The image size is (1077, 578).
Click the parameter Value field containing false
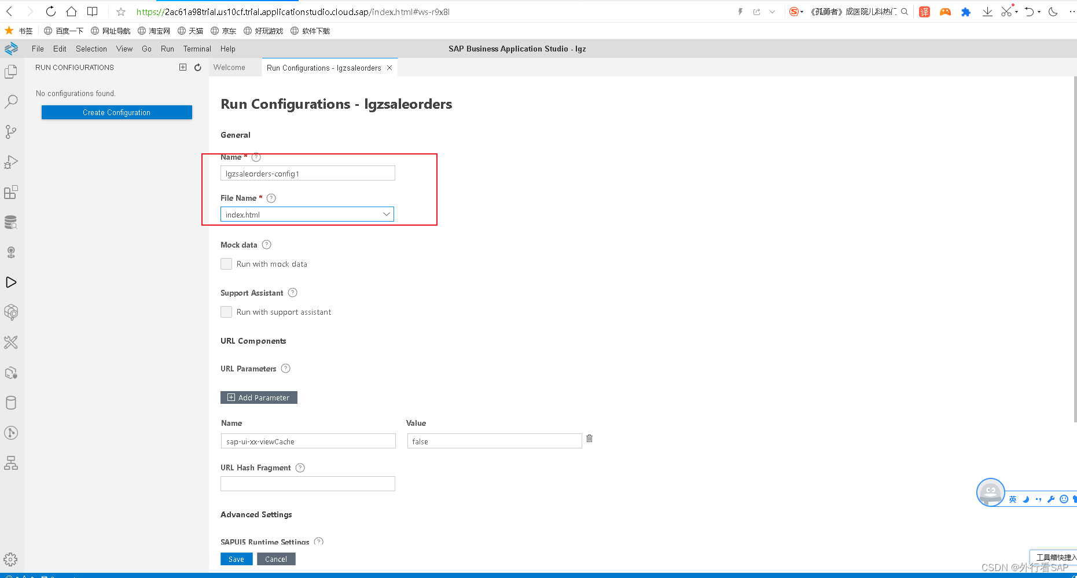coord(495,441)
